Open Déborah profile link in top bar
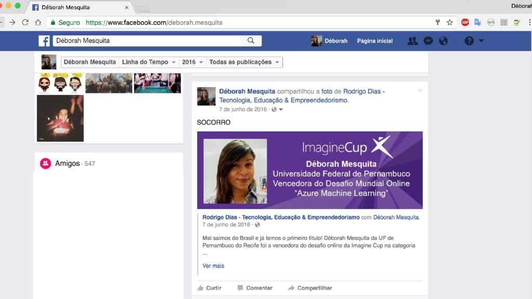The height and width of the screenshot is (299, 532). tap(336, 41)
